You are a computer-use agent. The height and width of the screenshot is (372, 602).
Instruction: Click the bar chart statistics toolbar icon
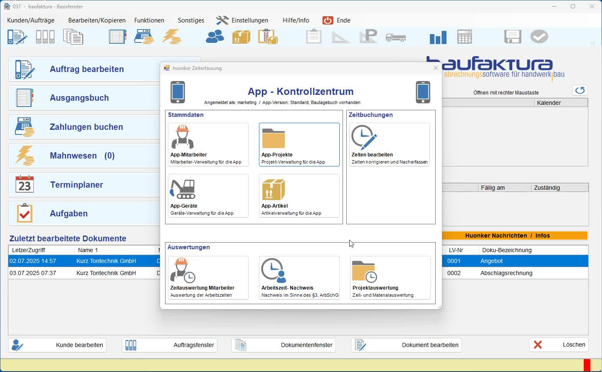[x=438, y=37]
